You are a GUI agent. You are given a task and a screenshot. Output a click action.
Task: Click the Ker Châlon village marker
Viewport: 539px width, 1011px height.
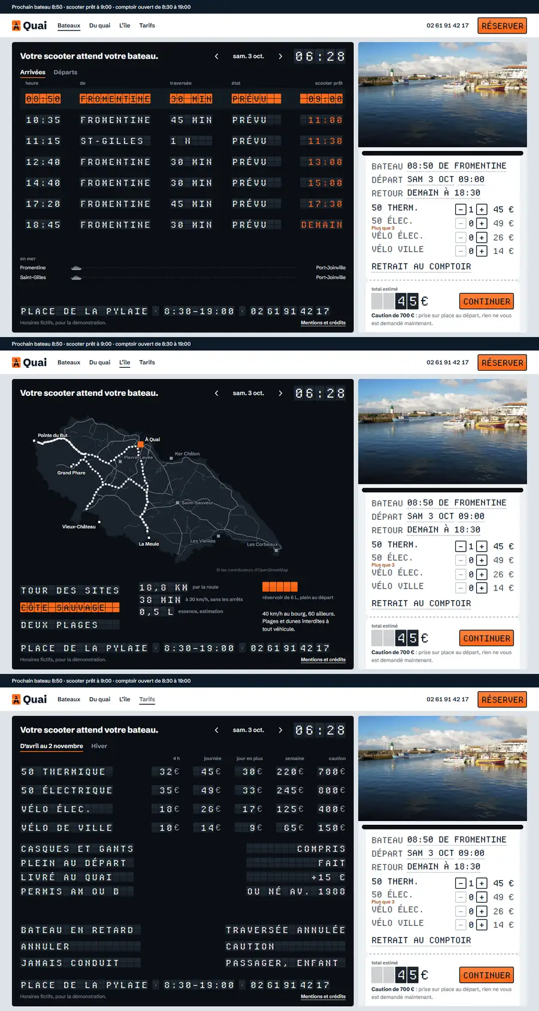coord(171,459)
